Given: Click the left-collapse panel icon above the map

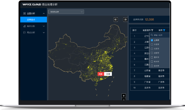Looking at the screenshot, I should tap(116, 19).
